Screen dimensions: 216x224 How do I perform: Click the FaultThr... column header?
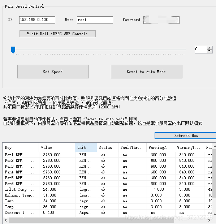[133, 147]
